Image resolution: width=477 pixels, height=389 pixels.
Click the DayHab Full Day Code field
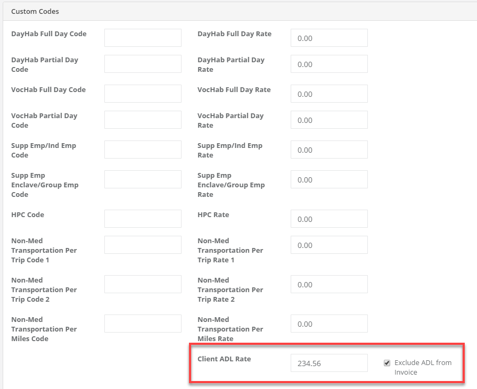point(143,38)
